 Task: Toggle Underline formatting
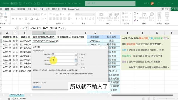click(20, 19)
